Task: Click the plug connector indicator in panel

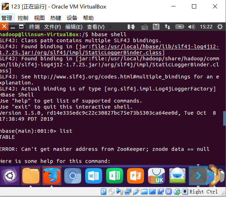Action: (131, 27)
